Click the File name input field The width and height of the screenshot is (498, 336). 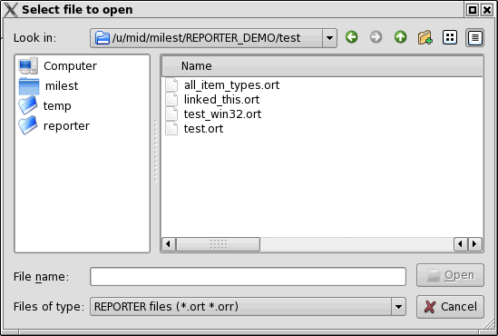[x=248, y=277]
